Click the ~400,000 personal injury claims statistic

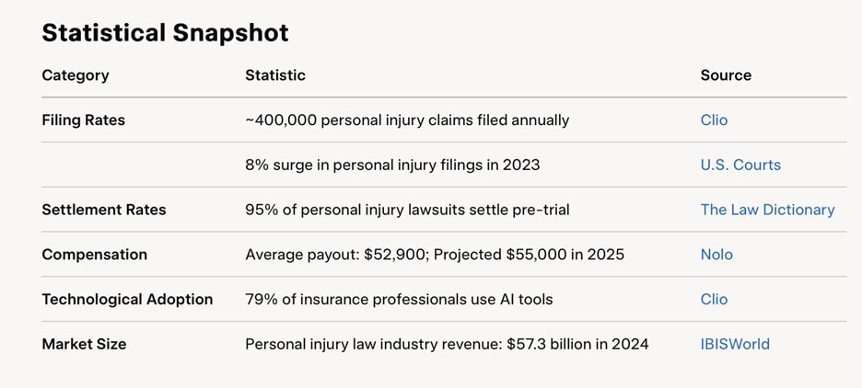click(x=407, y=120)
